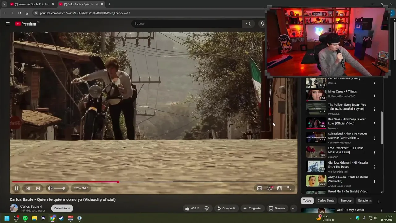Skip to the next video in playlist

(38, 188)
